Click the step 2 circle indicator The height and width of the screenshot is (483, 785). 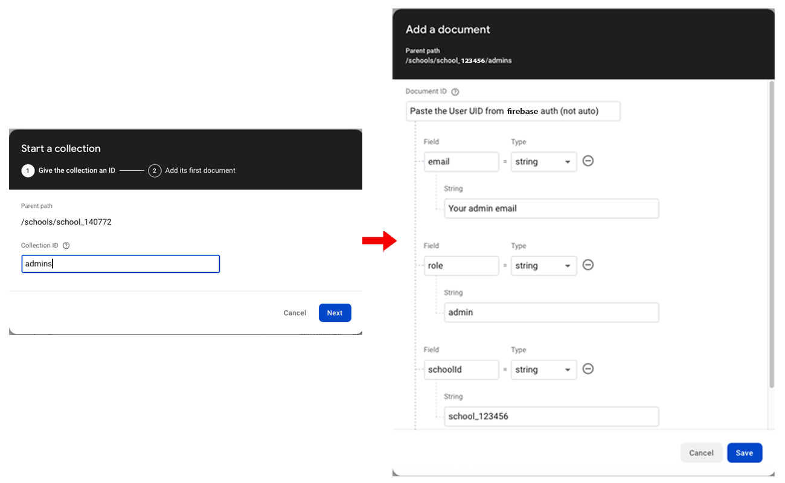155,170
